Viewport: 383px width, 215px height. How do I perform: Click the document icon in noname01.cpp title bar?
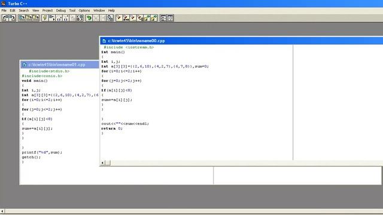(x=24, y=64)
